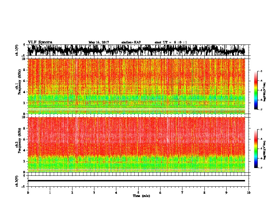
Task: Click the ch.1(V) axis label
Action: point(17,50)
